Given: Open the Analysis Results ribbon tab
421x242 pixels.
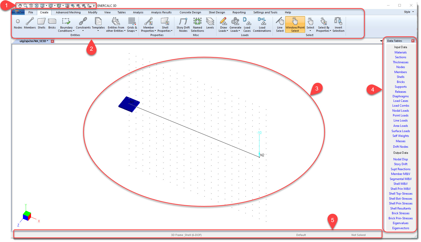Looking at the screenshot, I should [161, 12].
